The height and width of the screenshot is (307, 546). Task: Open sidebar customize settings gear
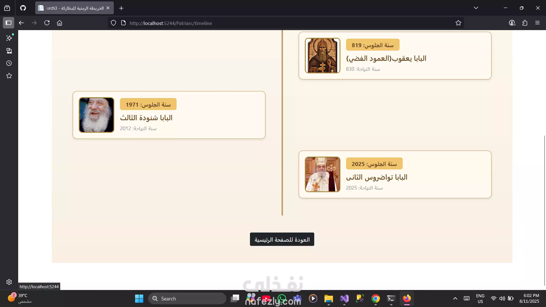(x=9, y=282)
